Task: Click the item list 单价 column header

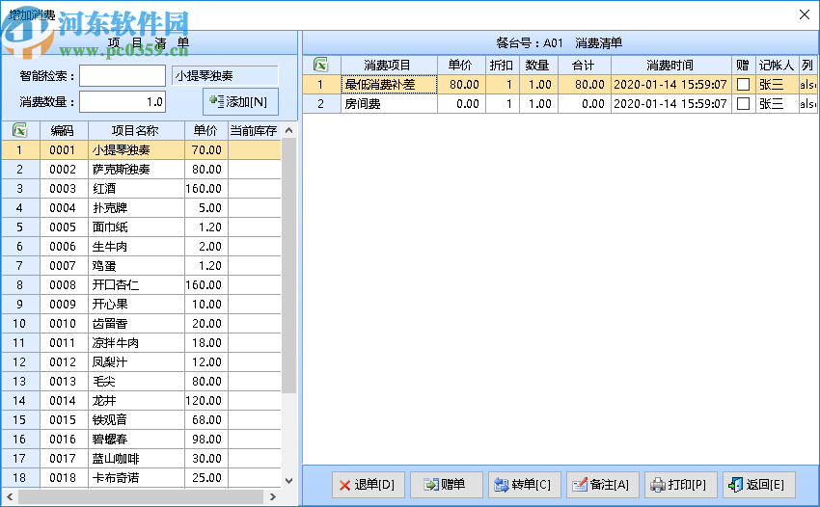Action: 206,130
